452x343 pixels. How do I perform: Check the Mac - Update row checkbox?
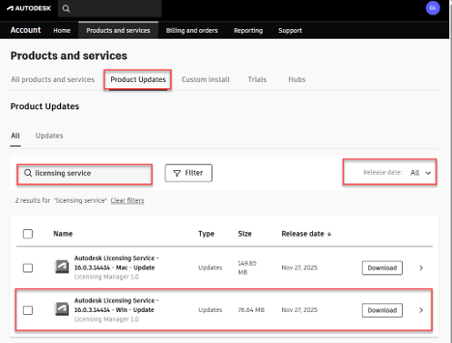[x=27, y=267]
